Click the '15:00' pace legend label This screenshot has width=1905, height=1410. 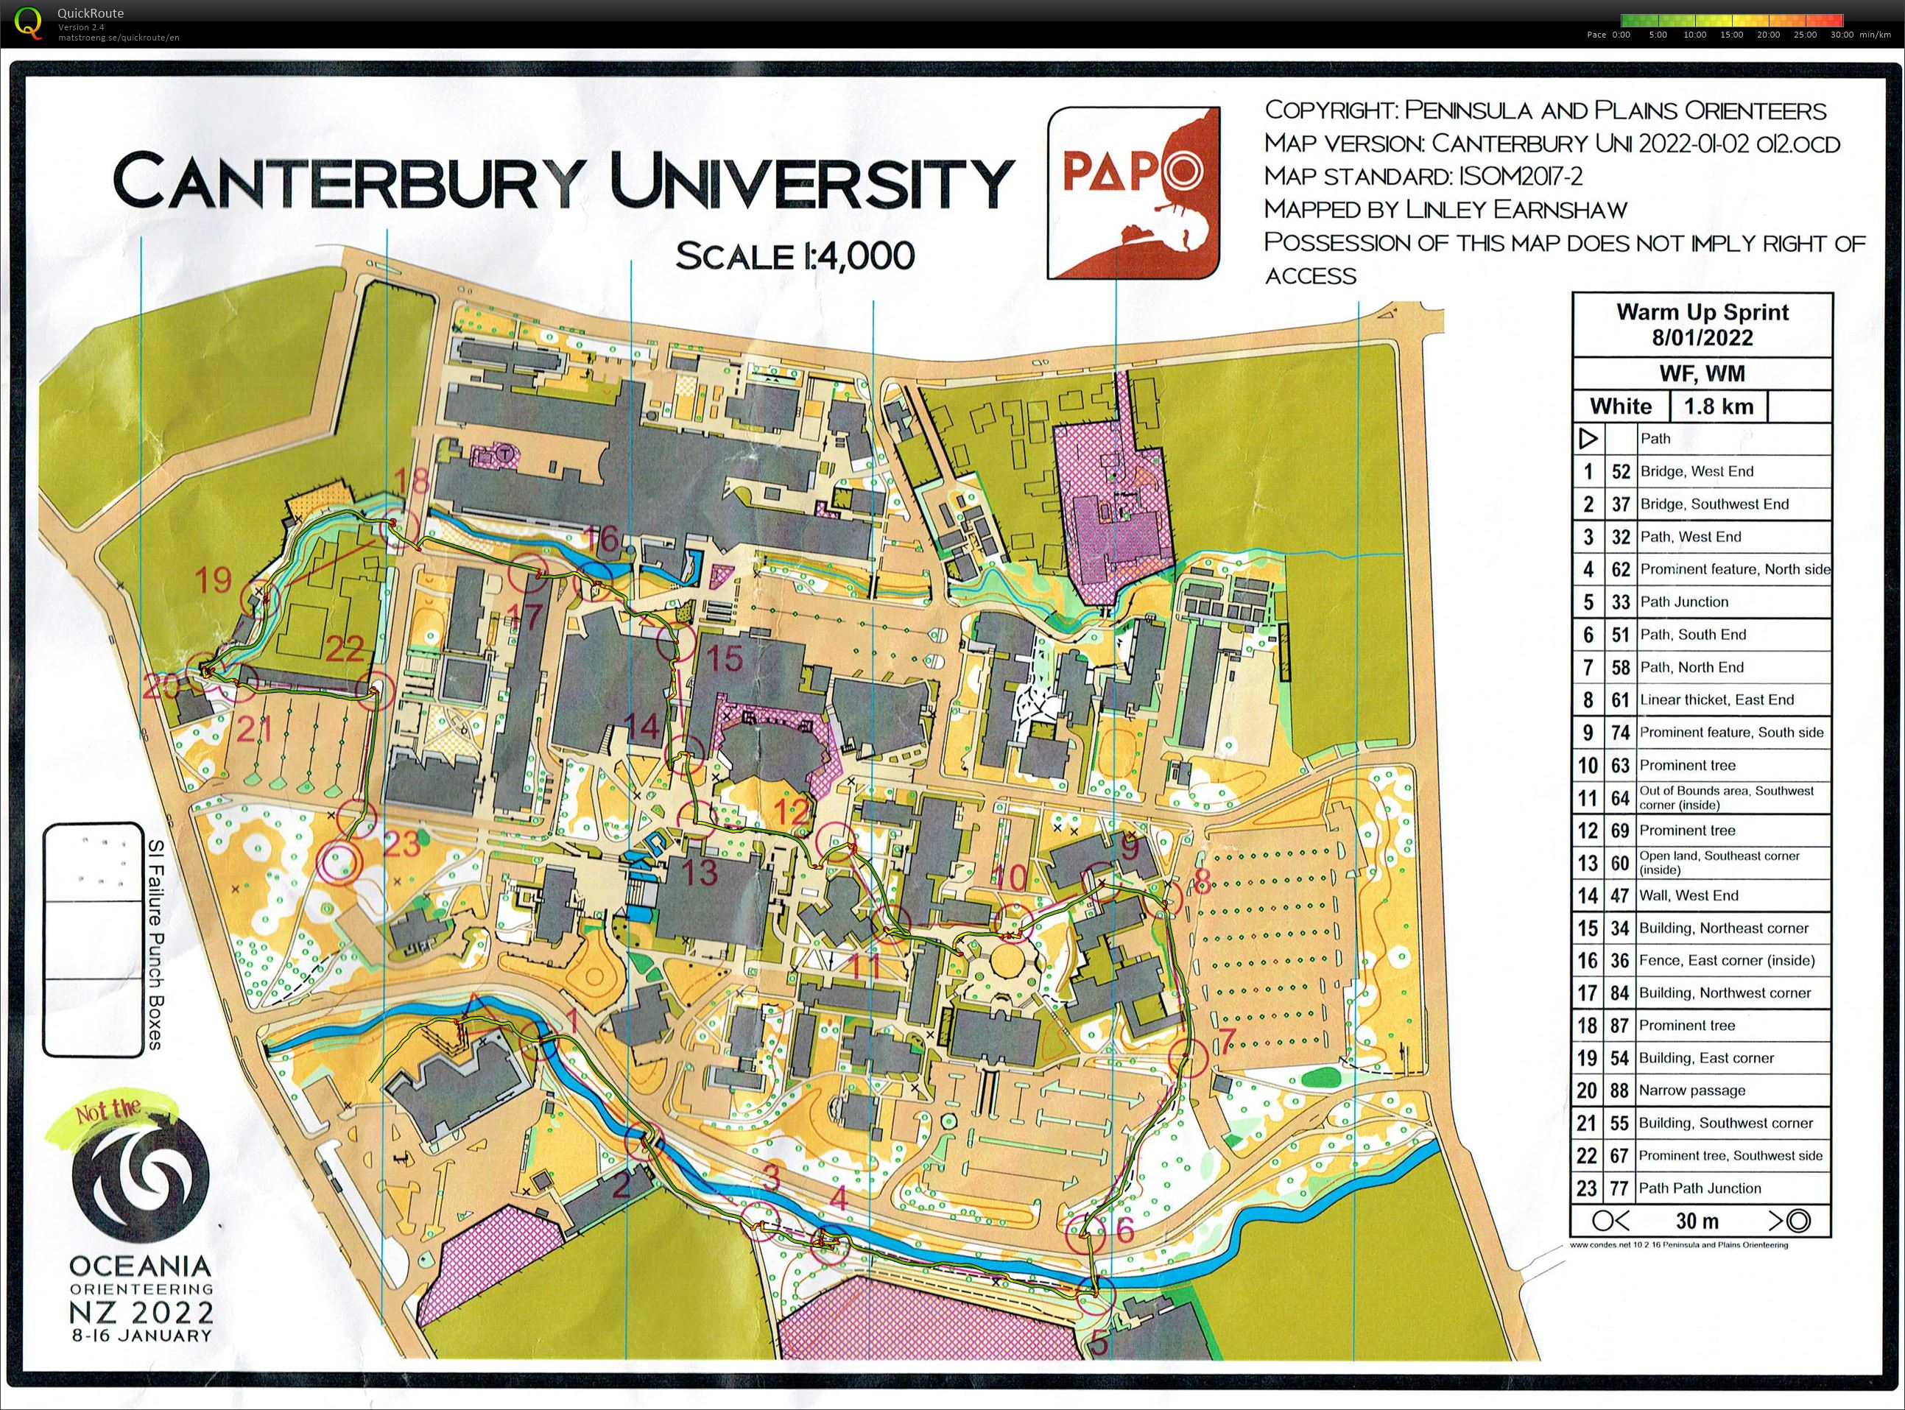click(x=1732, y=35)
